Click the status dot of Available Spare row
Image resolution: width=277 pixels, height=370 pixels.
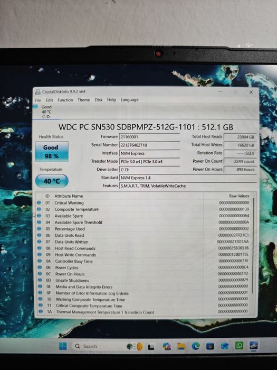click(x=39, y=216)
